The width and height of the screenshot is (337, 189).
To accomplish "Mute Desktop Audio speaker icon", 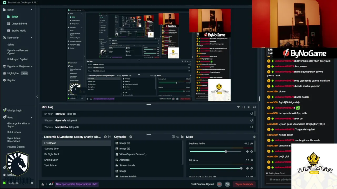I will pos(247,151).
